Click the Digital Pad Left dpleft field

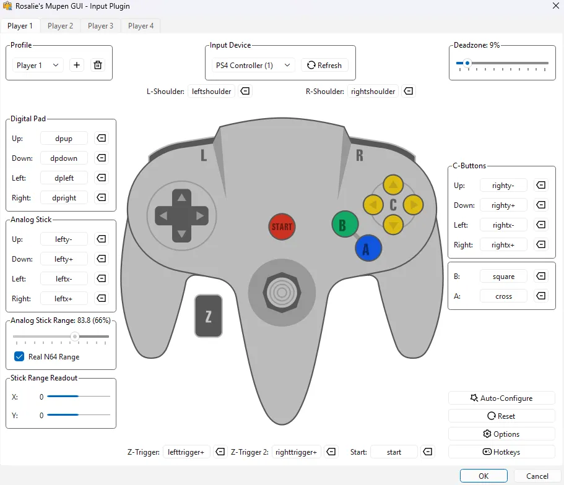point(64,178)
